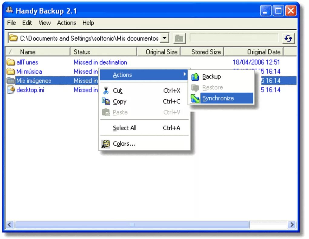Select the desktop.ini file name

click(30, 90)
